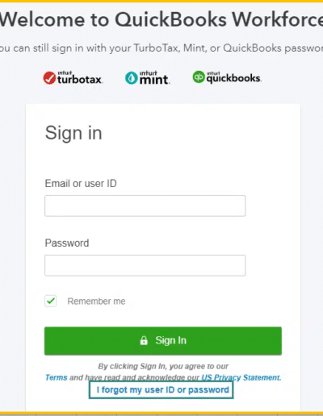Click the Sign in heading
The height and width of the screenshot is (416, 323).
(73, 133)
